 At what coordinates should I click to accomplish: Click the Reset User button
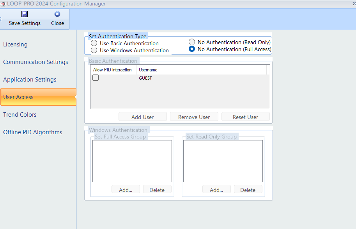tap(245, 117)
